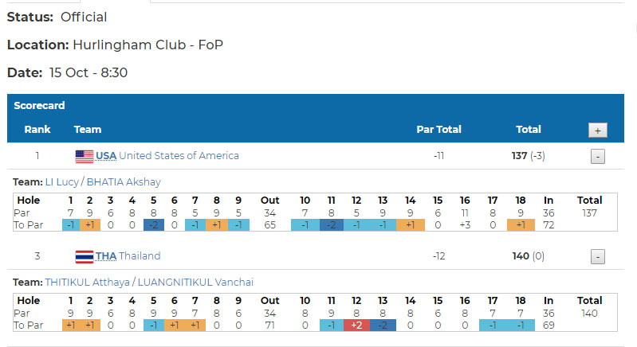
Task: Open the THA Thailand team link
Action: tap(128, 256)
